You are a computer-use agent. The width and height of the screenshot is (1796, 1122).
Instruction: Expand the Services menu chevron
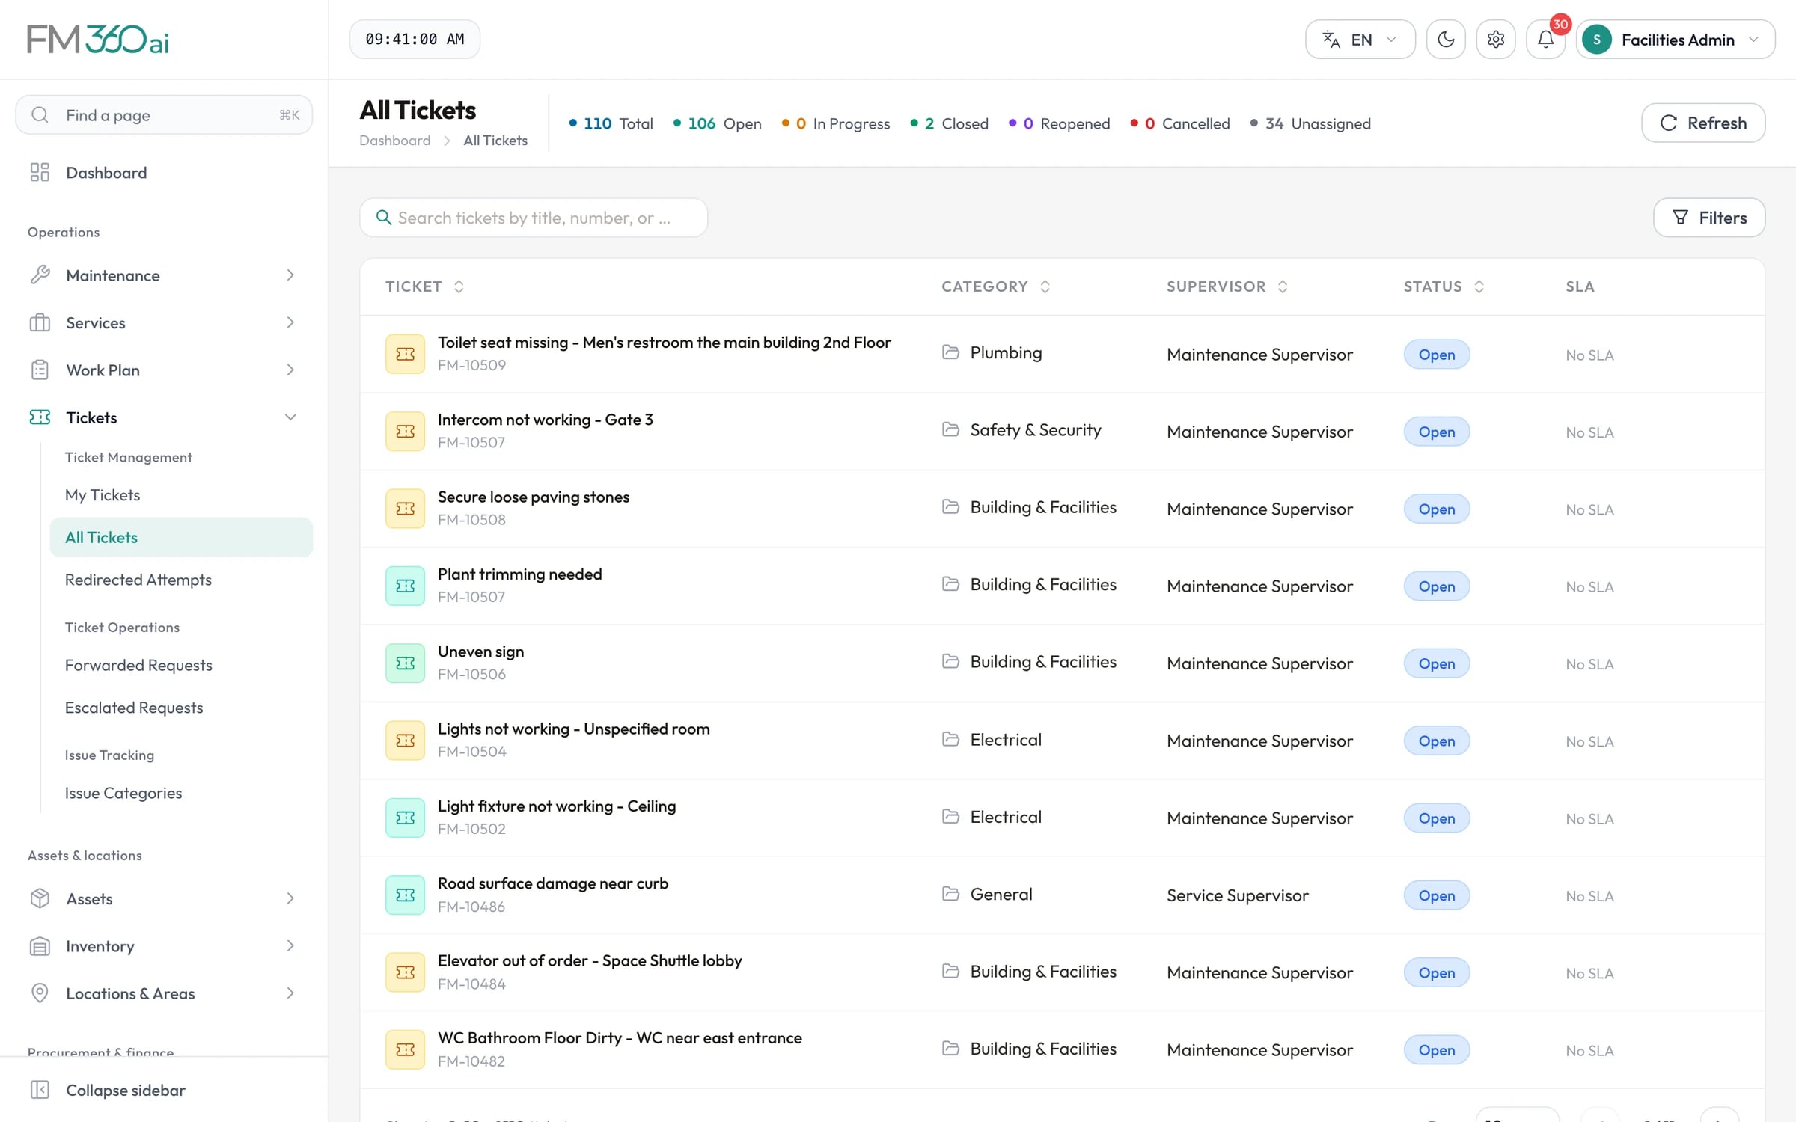290,322
